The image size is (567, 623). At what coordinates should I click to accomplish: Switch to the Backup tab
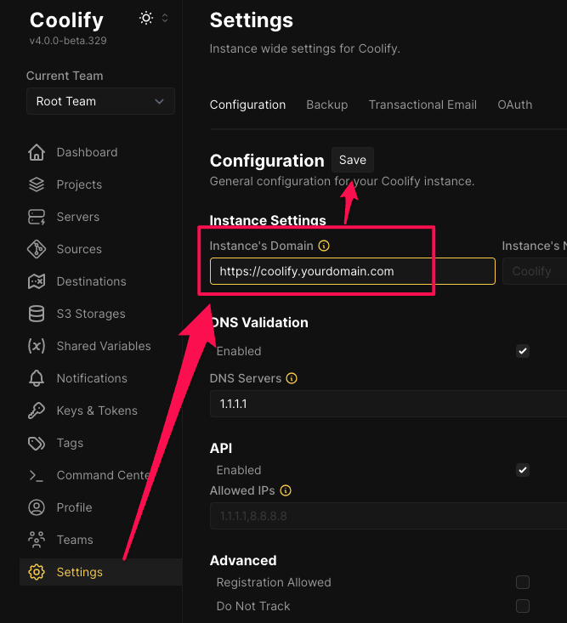tap(327, 105)
